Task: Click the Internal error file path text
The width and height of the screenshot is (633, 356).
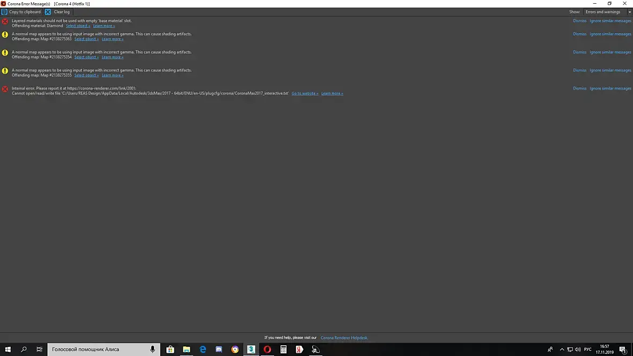Action: click(150, 93)
